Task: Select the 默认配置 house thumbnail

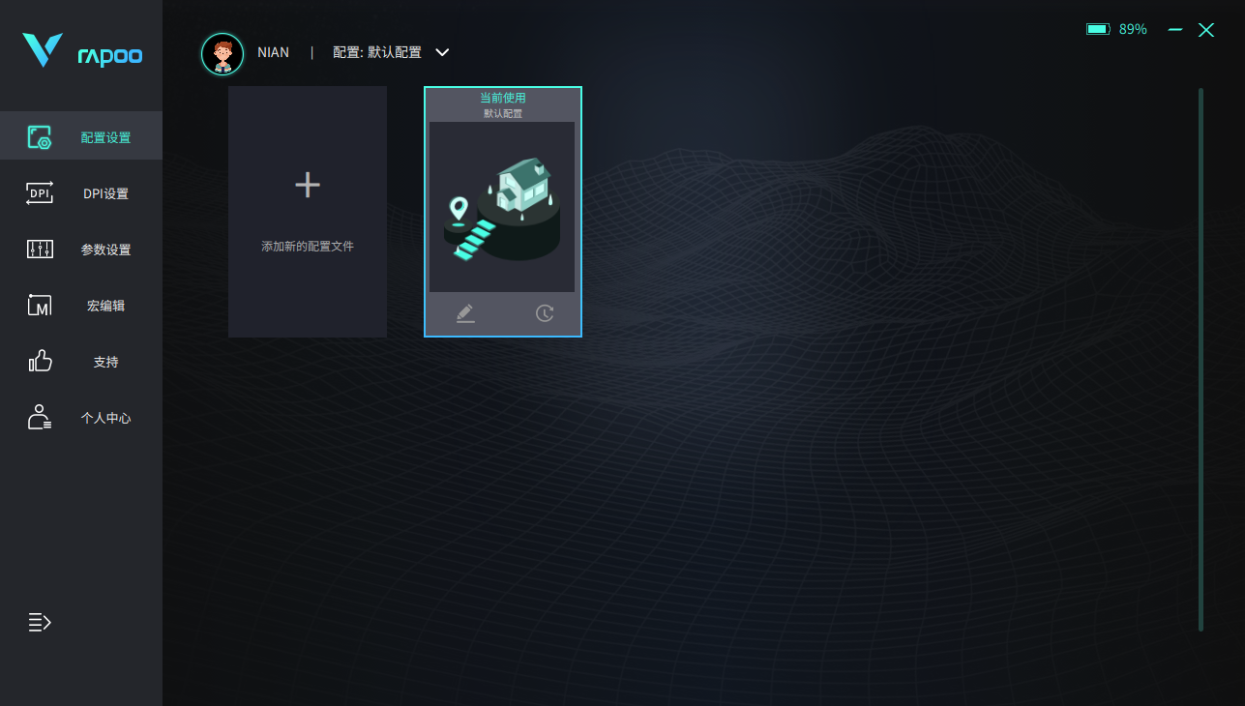Action: click(502, 207)
